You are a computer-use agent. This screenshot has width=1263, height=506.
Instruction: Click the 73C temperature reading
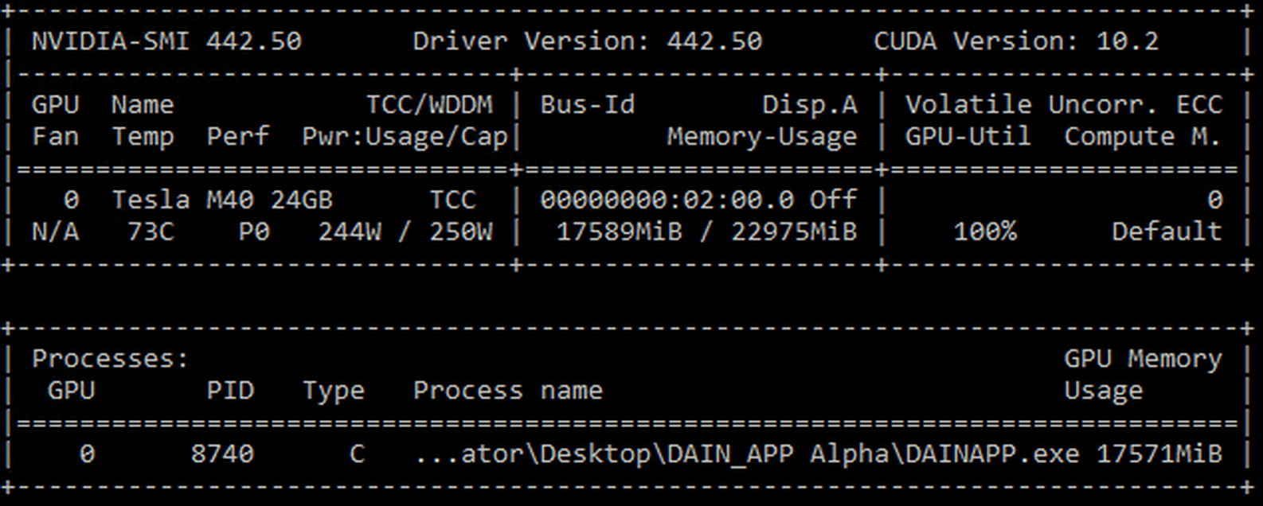coord(151,232)
